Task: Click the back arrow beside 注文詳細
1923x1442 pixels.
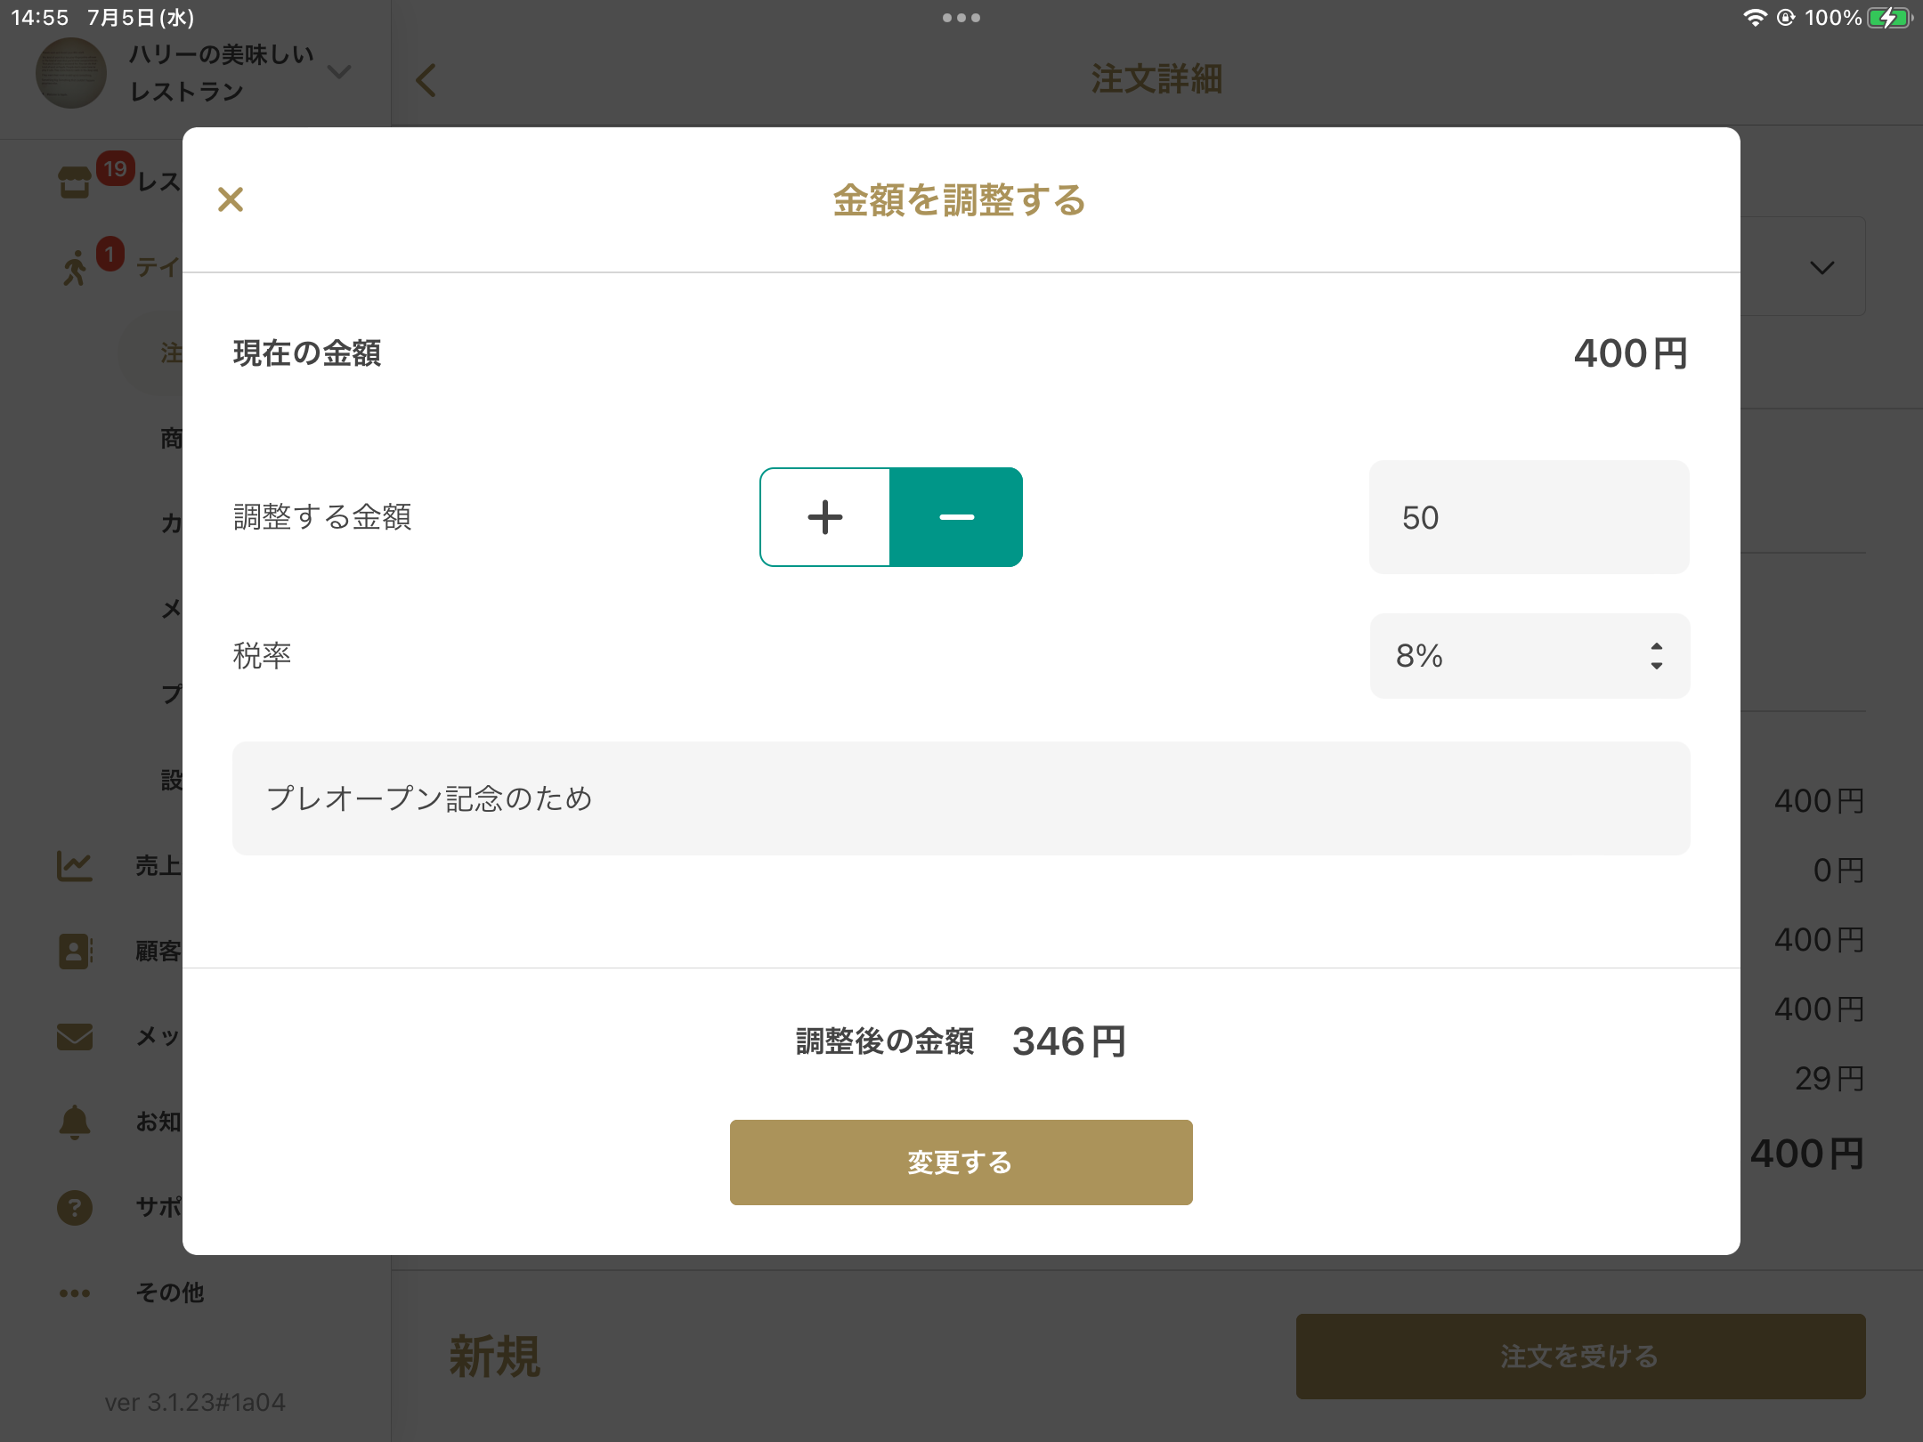Action: tap(426, 80)
